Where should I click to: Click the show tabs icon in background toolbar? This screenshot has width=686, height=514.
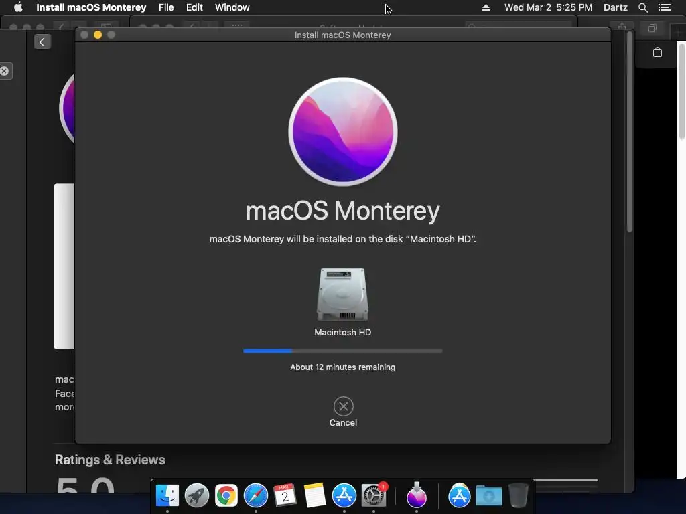pyautogui.click(x=653, y=29)
